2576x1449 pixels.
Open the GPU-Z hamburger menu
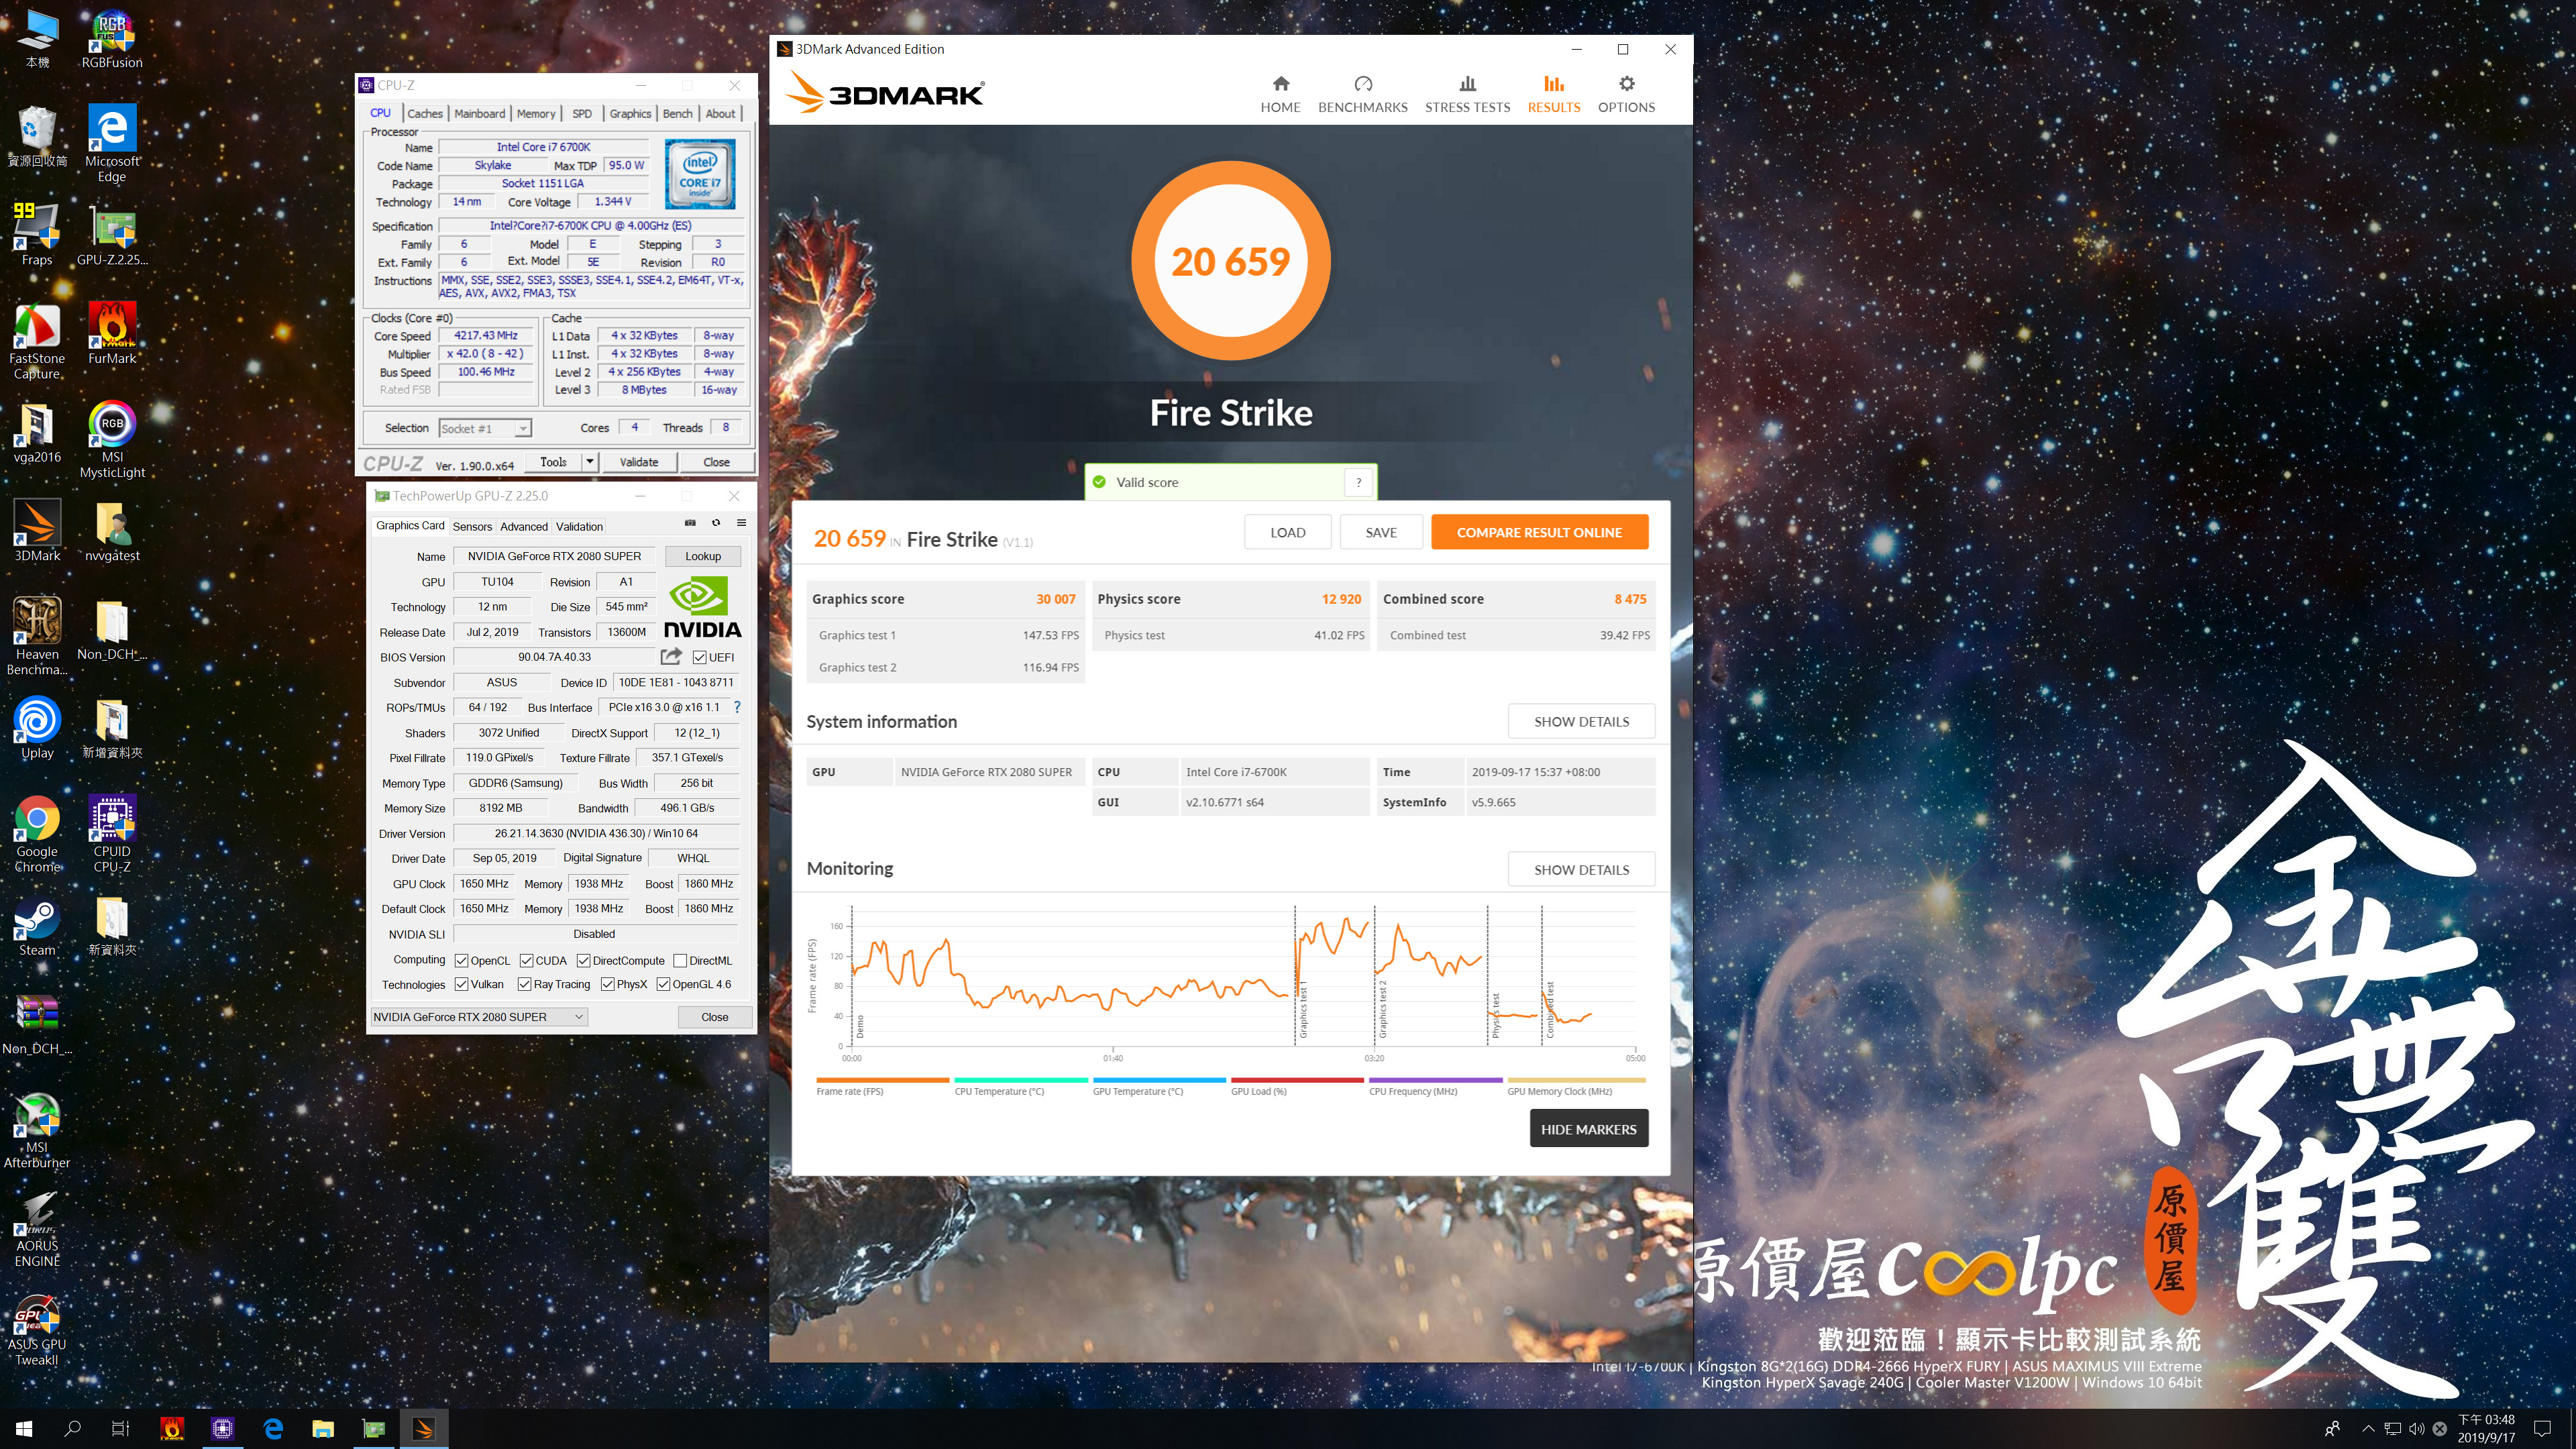742,523
